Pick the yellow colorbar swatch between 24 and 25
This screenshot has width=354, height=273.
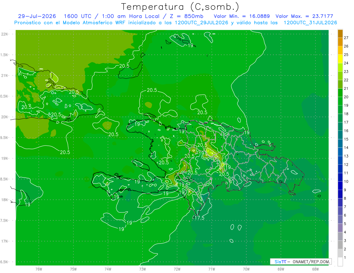[340, 59]
